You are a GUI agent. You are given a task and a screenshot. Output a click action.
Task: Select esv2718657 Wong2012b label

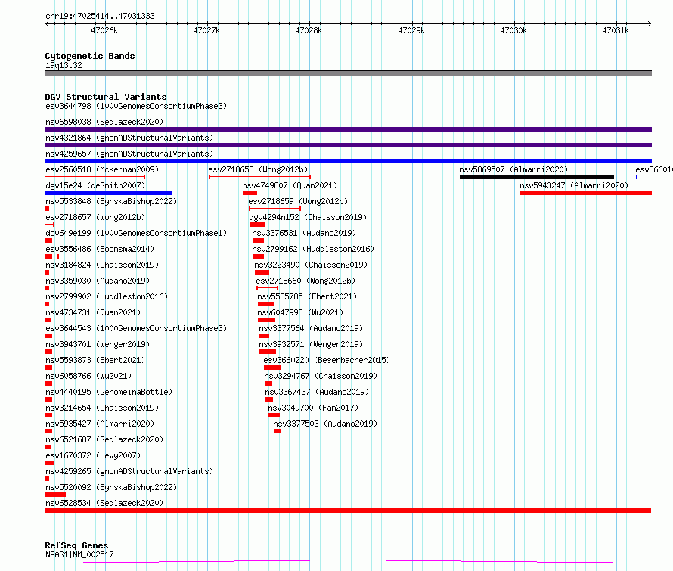pos(95,217)
